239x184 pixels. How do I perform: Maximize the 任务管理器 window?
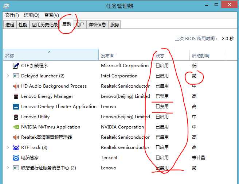click(x=216, y=5)
